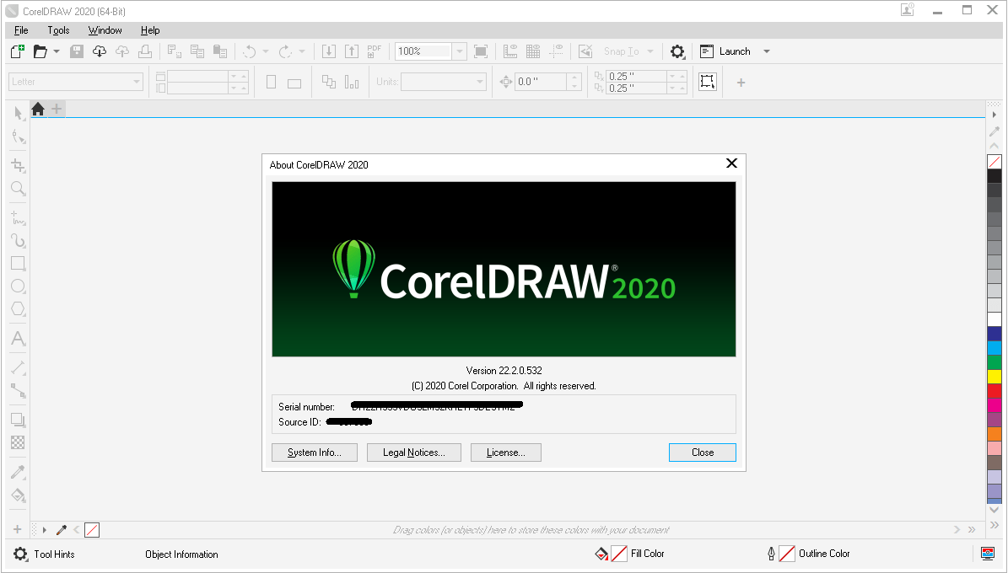Select the Interactive Fill bucket tool

pos(18,495)
